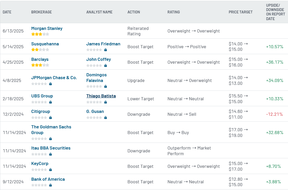The width and height of the screenshot is (288, 190).
Task: Click the lock icon beside John Coffey's rating
Action: tap(106, 65)
